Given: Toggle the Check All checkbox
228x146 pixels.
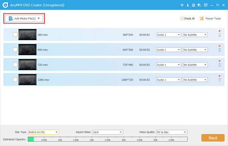Looking at the screenshot, I should coord(182,19).
